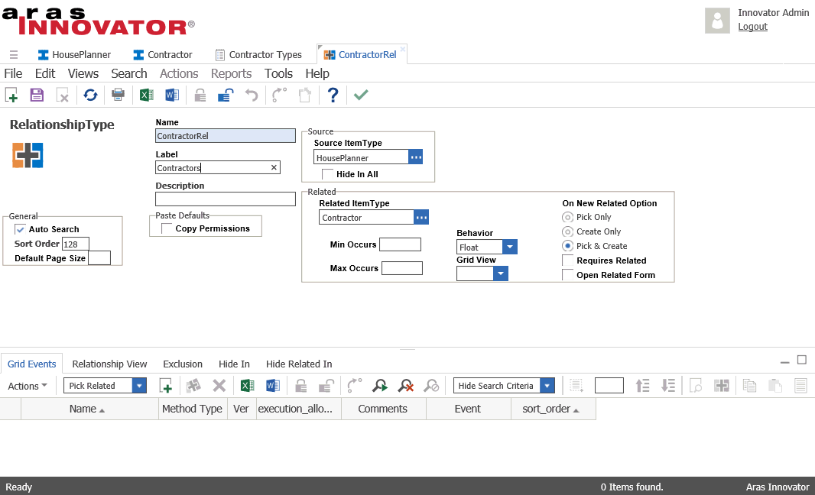This screenshot has height=495, width=815.
Task: Click the gray Lock icon in main toolbar
Action: [x=200, y=95]
